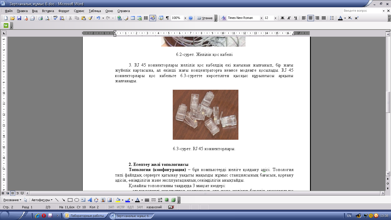391x220 pixels.
Task: Open the Таблица menu
Action: [95, 11]
